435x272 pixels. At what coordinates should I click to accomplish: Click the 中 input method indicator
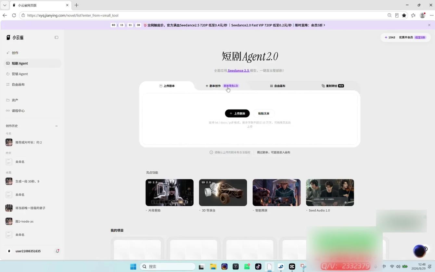[384, 266]
